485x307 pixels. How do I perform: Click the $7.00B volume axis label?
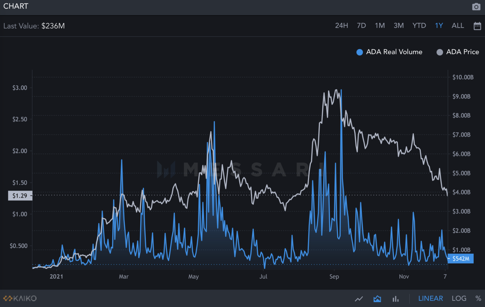(x=461, y=135)
